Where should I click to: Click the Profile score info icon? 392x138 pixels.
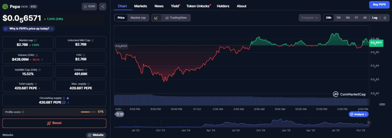pyautogui.click(x=23, y=112)
